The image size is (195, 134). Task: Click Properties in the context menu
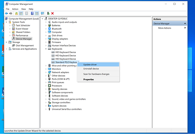coord(88,79)
